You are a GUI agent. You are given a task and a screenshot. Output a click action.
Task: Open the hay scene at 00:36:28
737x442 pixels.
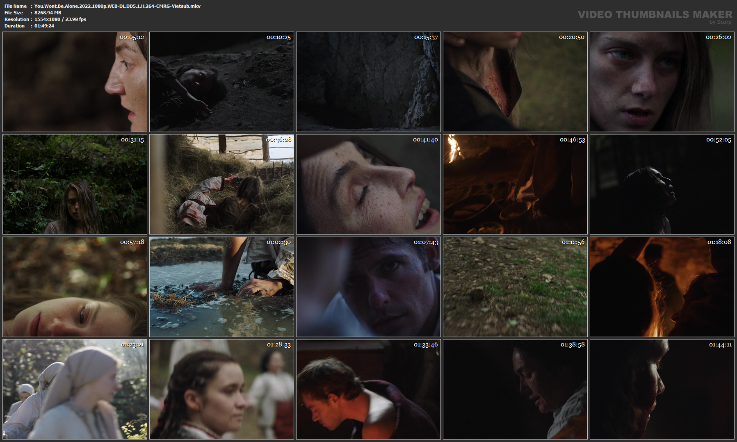221,184
